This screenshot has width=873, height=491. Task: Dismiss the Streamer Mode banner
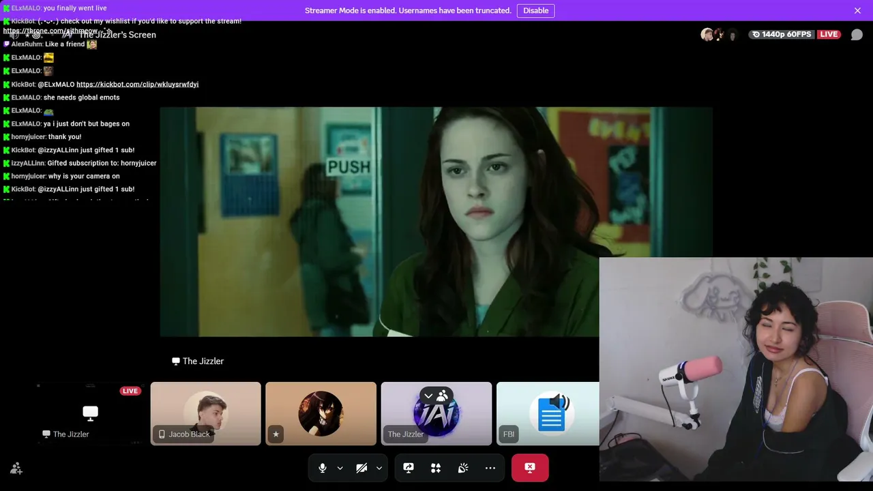tap(857, 10)
